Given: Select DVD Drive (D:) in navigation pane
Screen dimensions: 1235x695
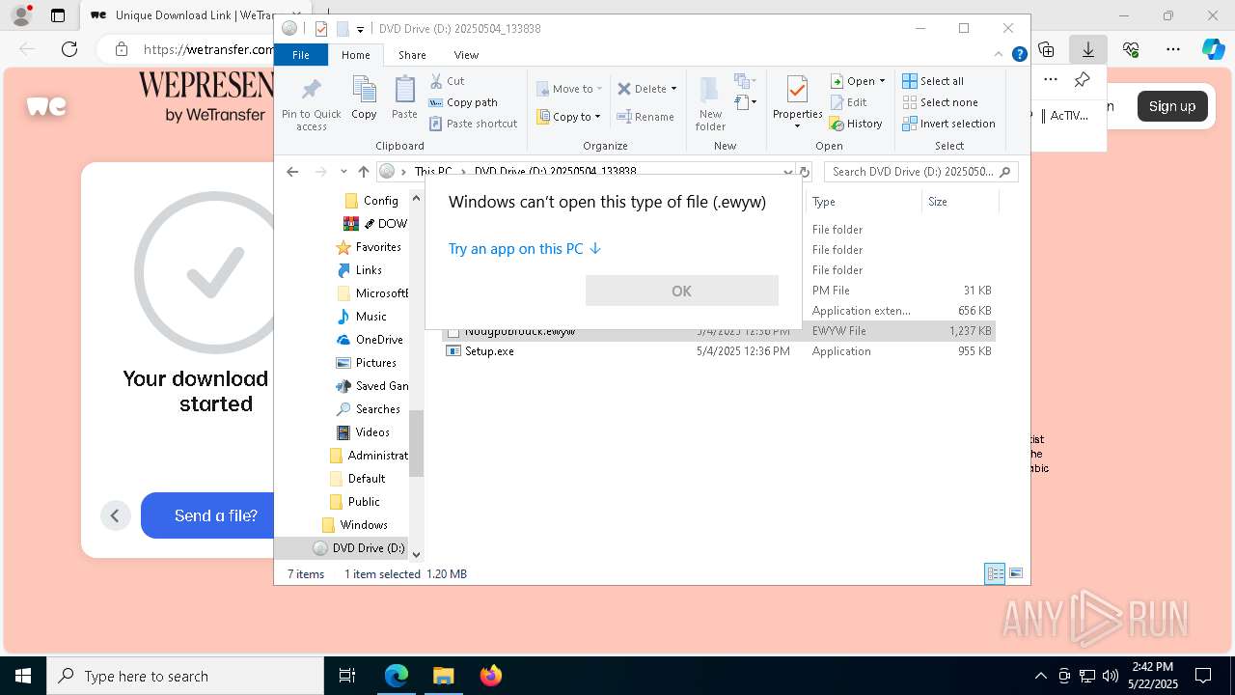Looking at the screenshot, I should (x=359, y=548).
